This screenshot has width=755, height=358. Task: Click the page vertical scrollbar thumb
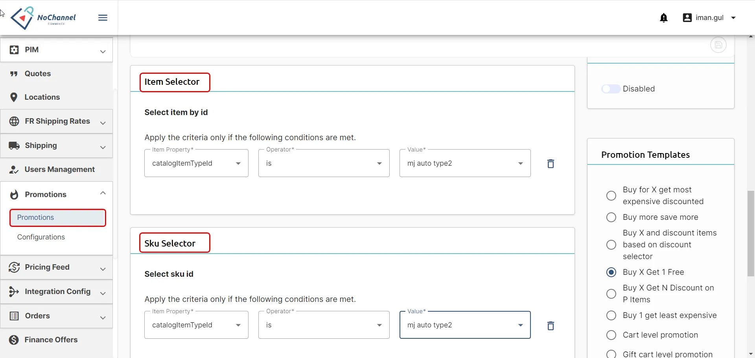[751, 234]
